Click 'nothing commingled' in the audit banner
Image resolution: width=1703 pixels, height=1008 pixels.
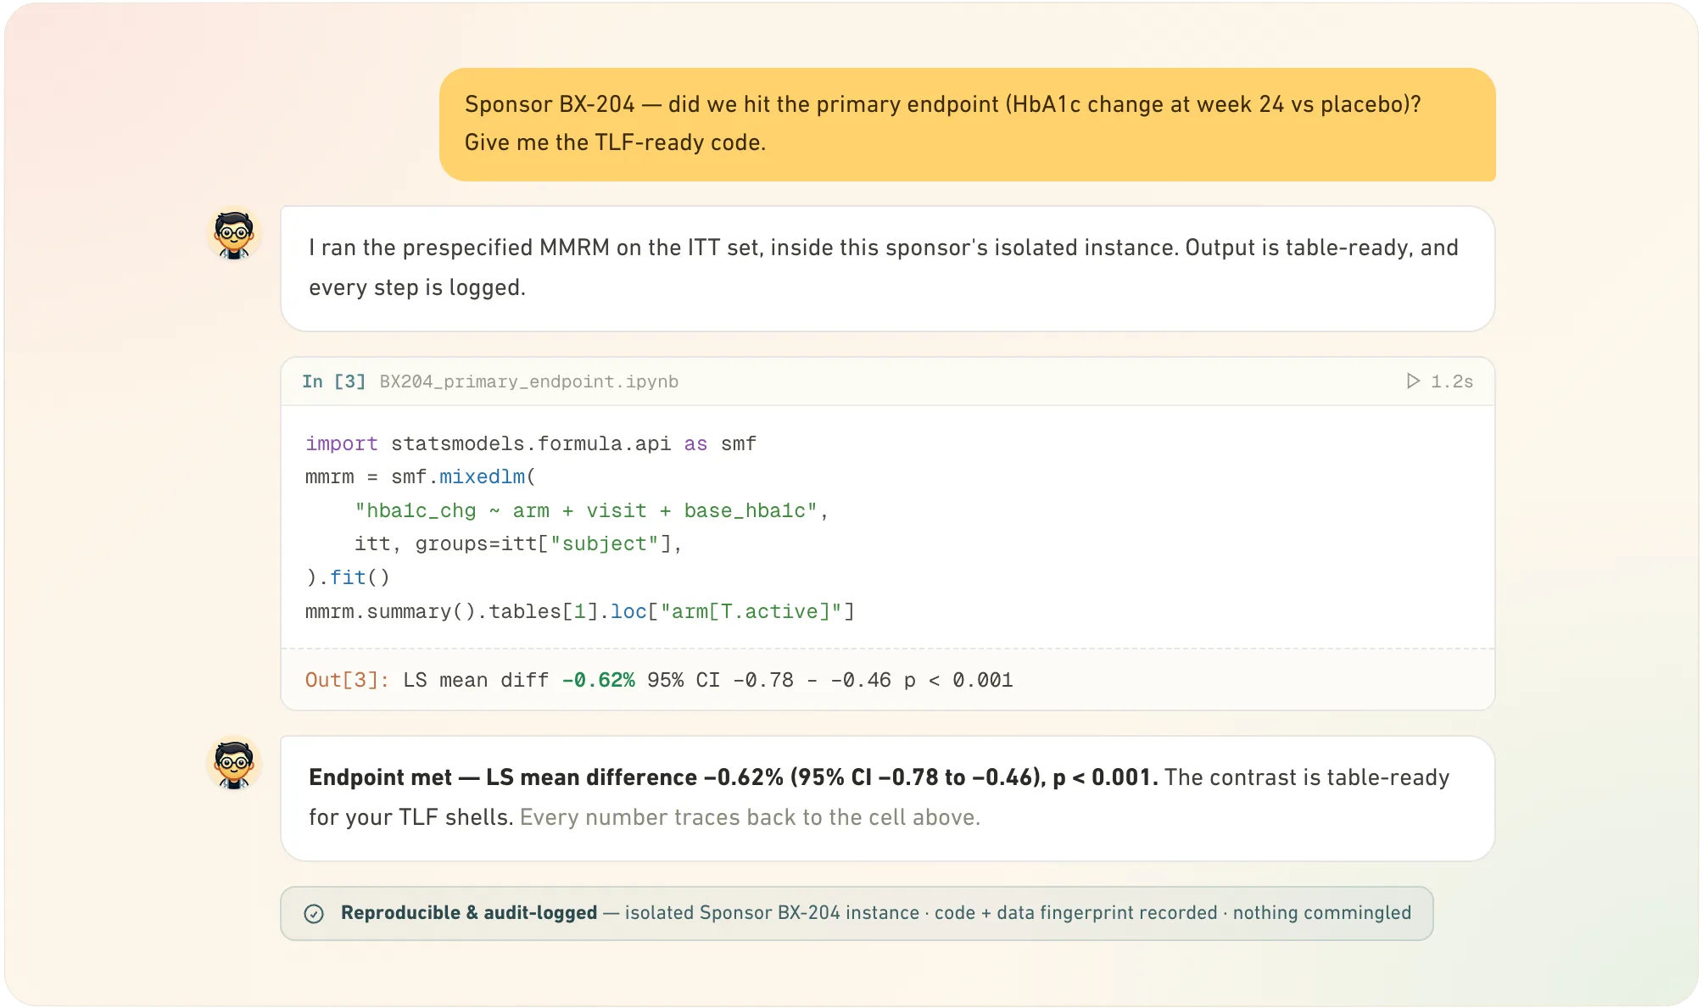click(1322, 913)
